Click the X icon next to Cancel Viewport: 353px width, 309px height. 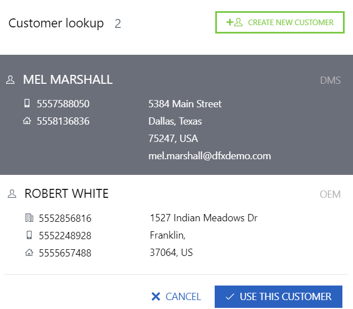(x=156, y=297)
